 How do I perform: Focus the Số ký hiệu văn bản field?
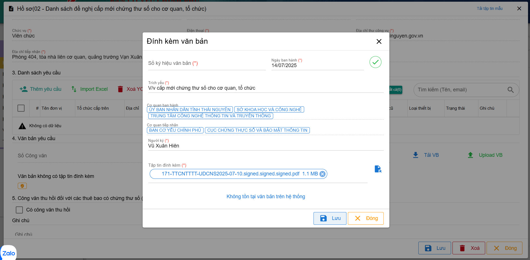click(207, 63)
